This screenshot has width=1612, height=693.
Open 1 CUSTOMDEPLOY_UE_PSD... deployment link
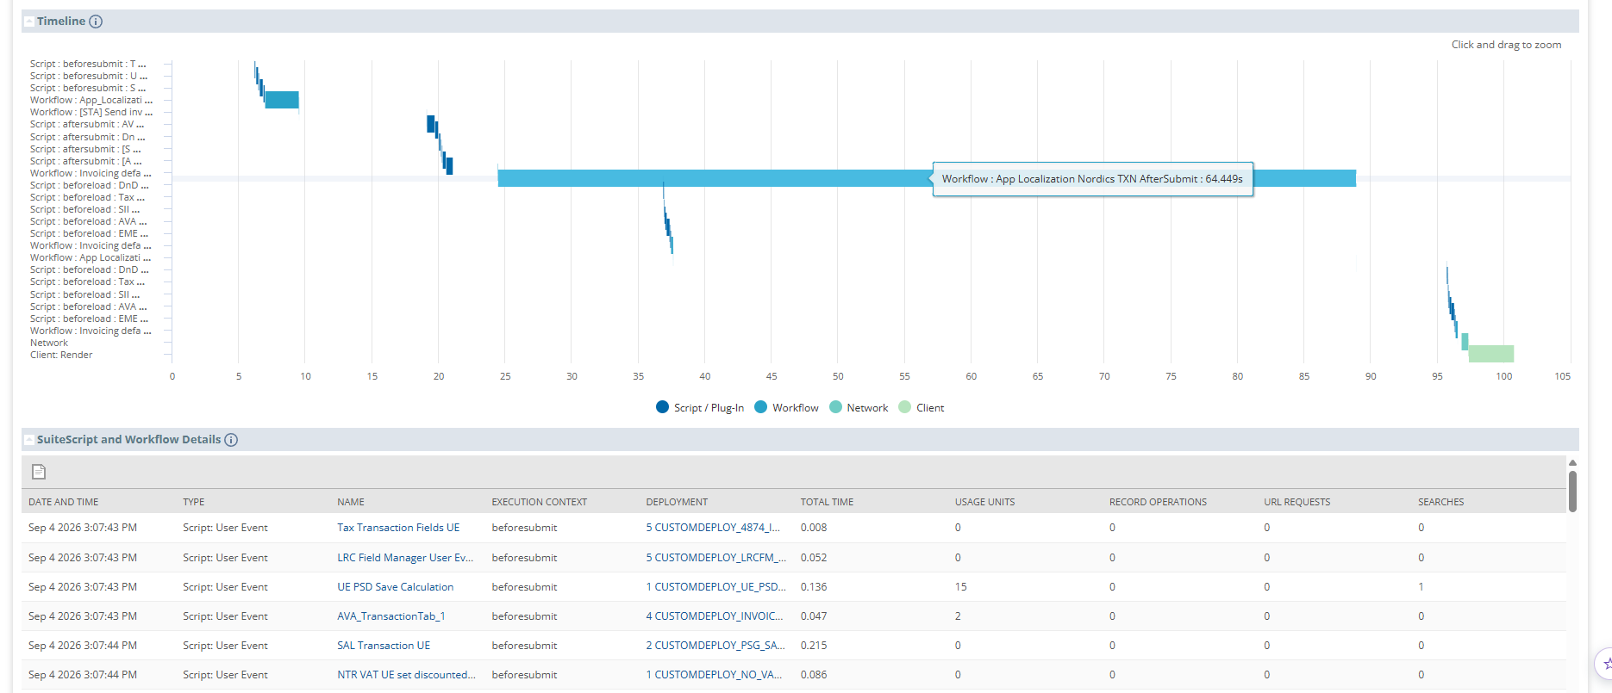click(x=716, y=587)
